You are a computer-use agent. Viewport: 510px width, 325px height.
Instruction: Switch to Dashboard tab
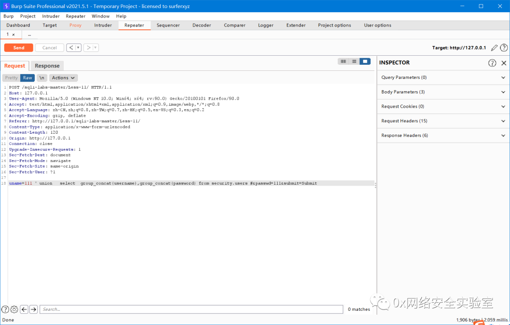point(18,26)
